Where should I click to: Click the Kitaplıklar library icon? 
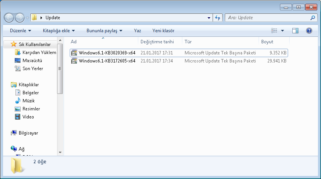click(x=14, y=85)
